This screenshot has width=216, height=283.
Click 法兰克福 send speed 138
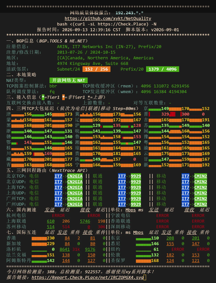(66, 255)
